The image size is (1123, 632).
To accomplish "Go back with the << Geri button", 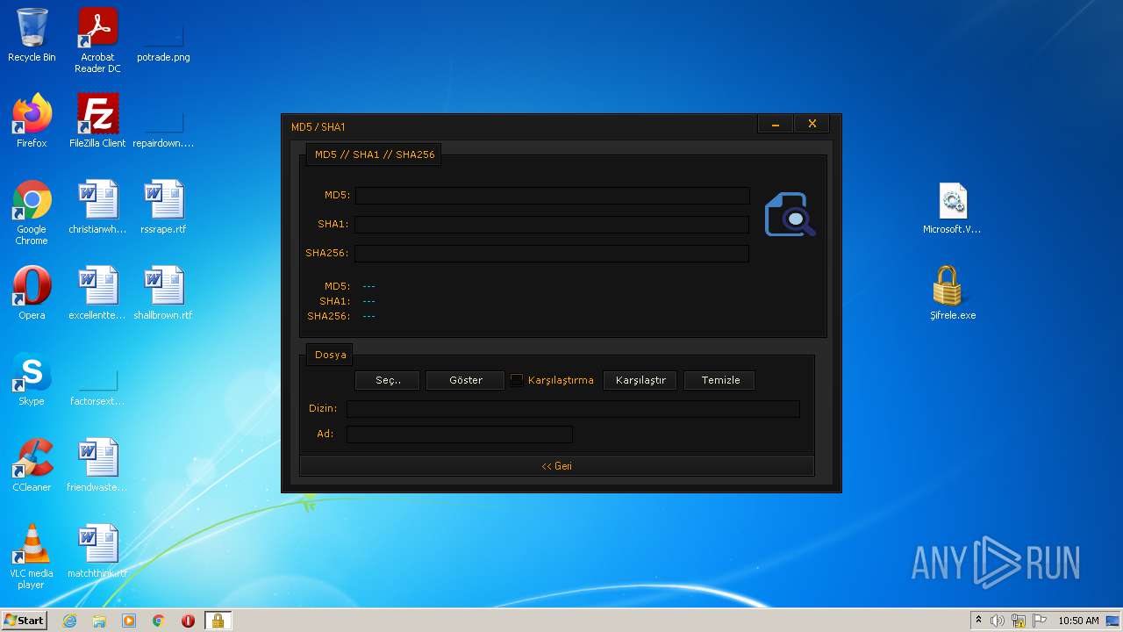I will click(x=557, y=466).
